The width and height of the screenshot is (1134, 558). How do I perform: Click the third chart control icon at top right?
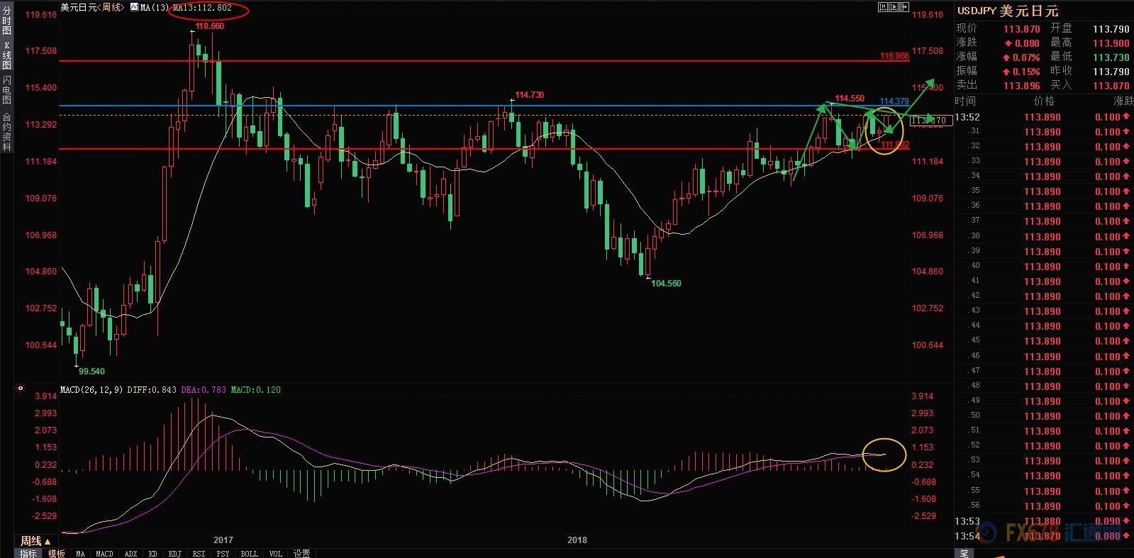pos(904,7)
